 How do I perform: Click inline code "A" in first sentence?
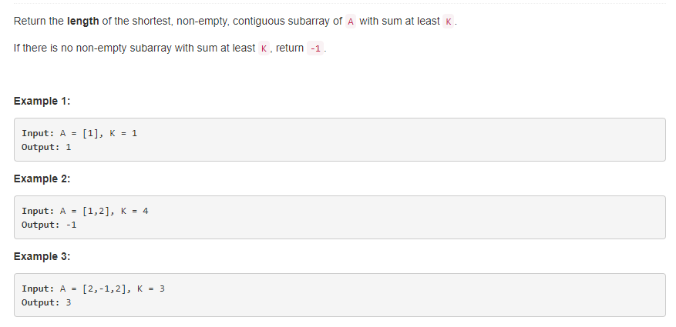pyautogui.click(x=351, y=22)
